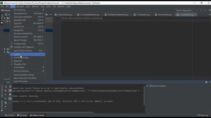Switch to 1.5.Lines&Identation.py tab

coord(89,14)
